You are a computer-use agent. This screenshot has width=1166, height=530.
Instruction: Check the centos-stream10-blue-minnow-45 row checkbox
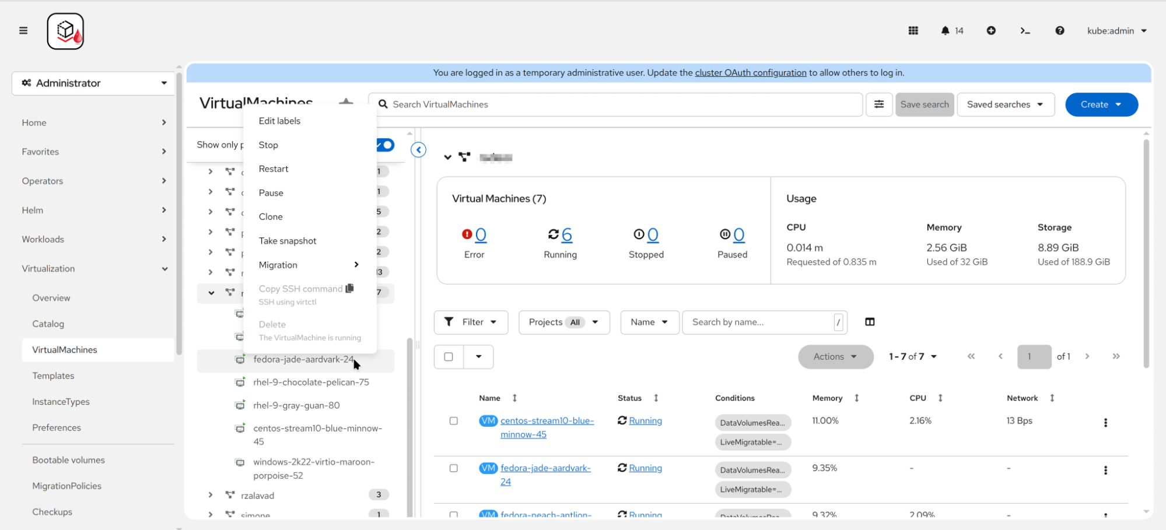click(x=453, y=421)
